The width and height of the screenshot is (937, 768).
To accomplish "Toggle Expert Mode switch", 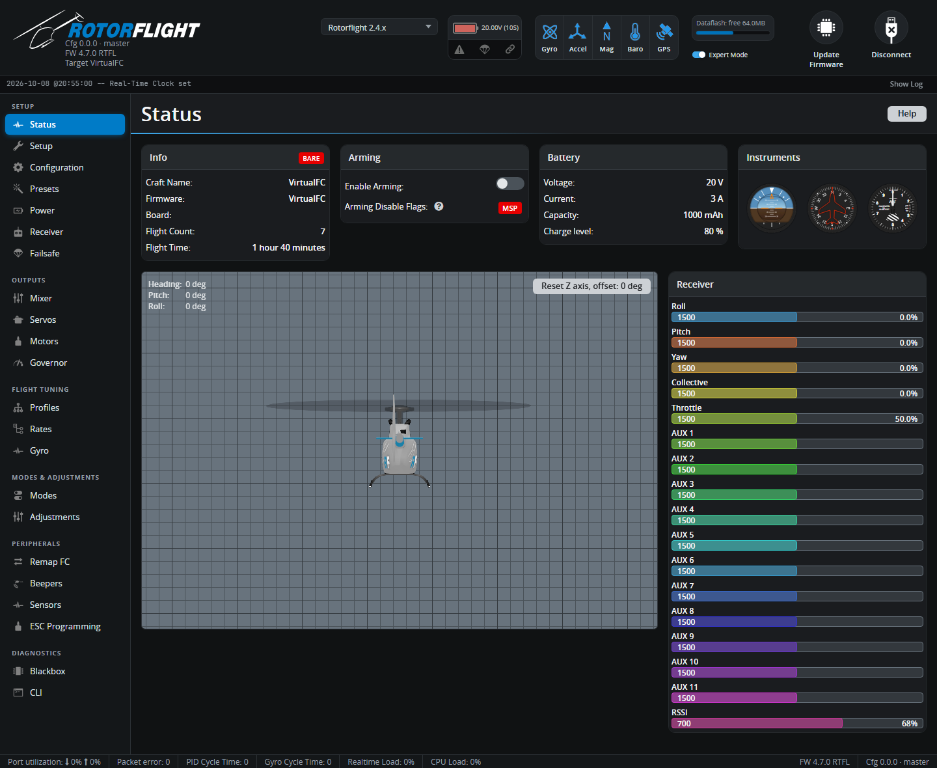I will pos(699,55).
